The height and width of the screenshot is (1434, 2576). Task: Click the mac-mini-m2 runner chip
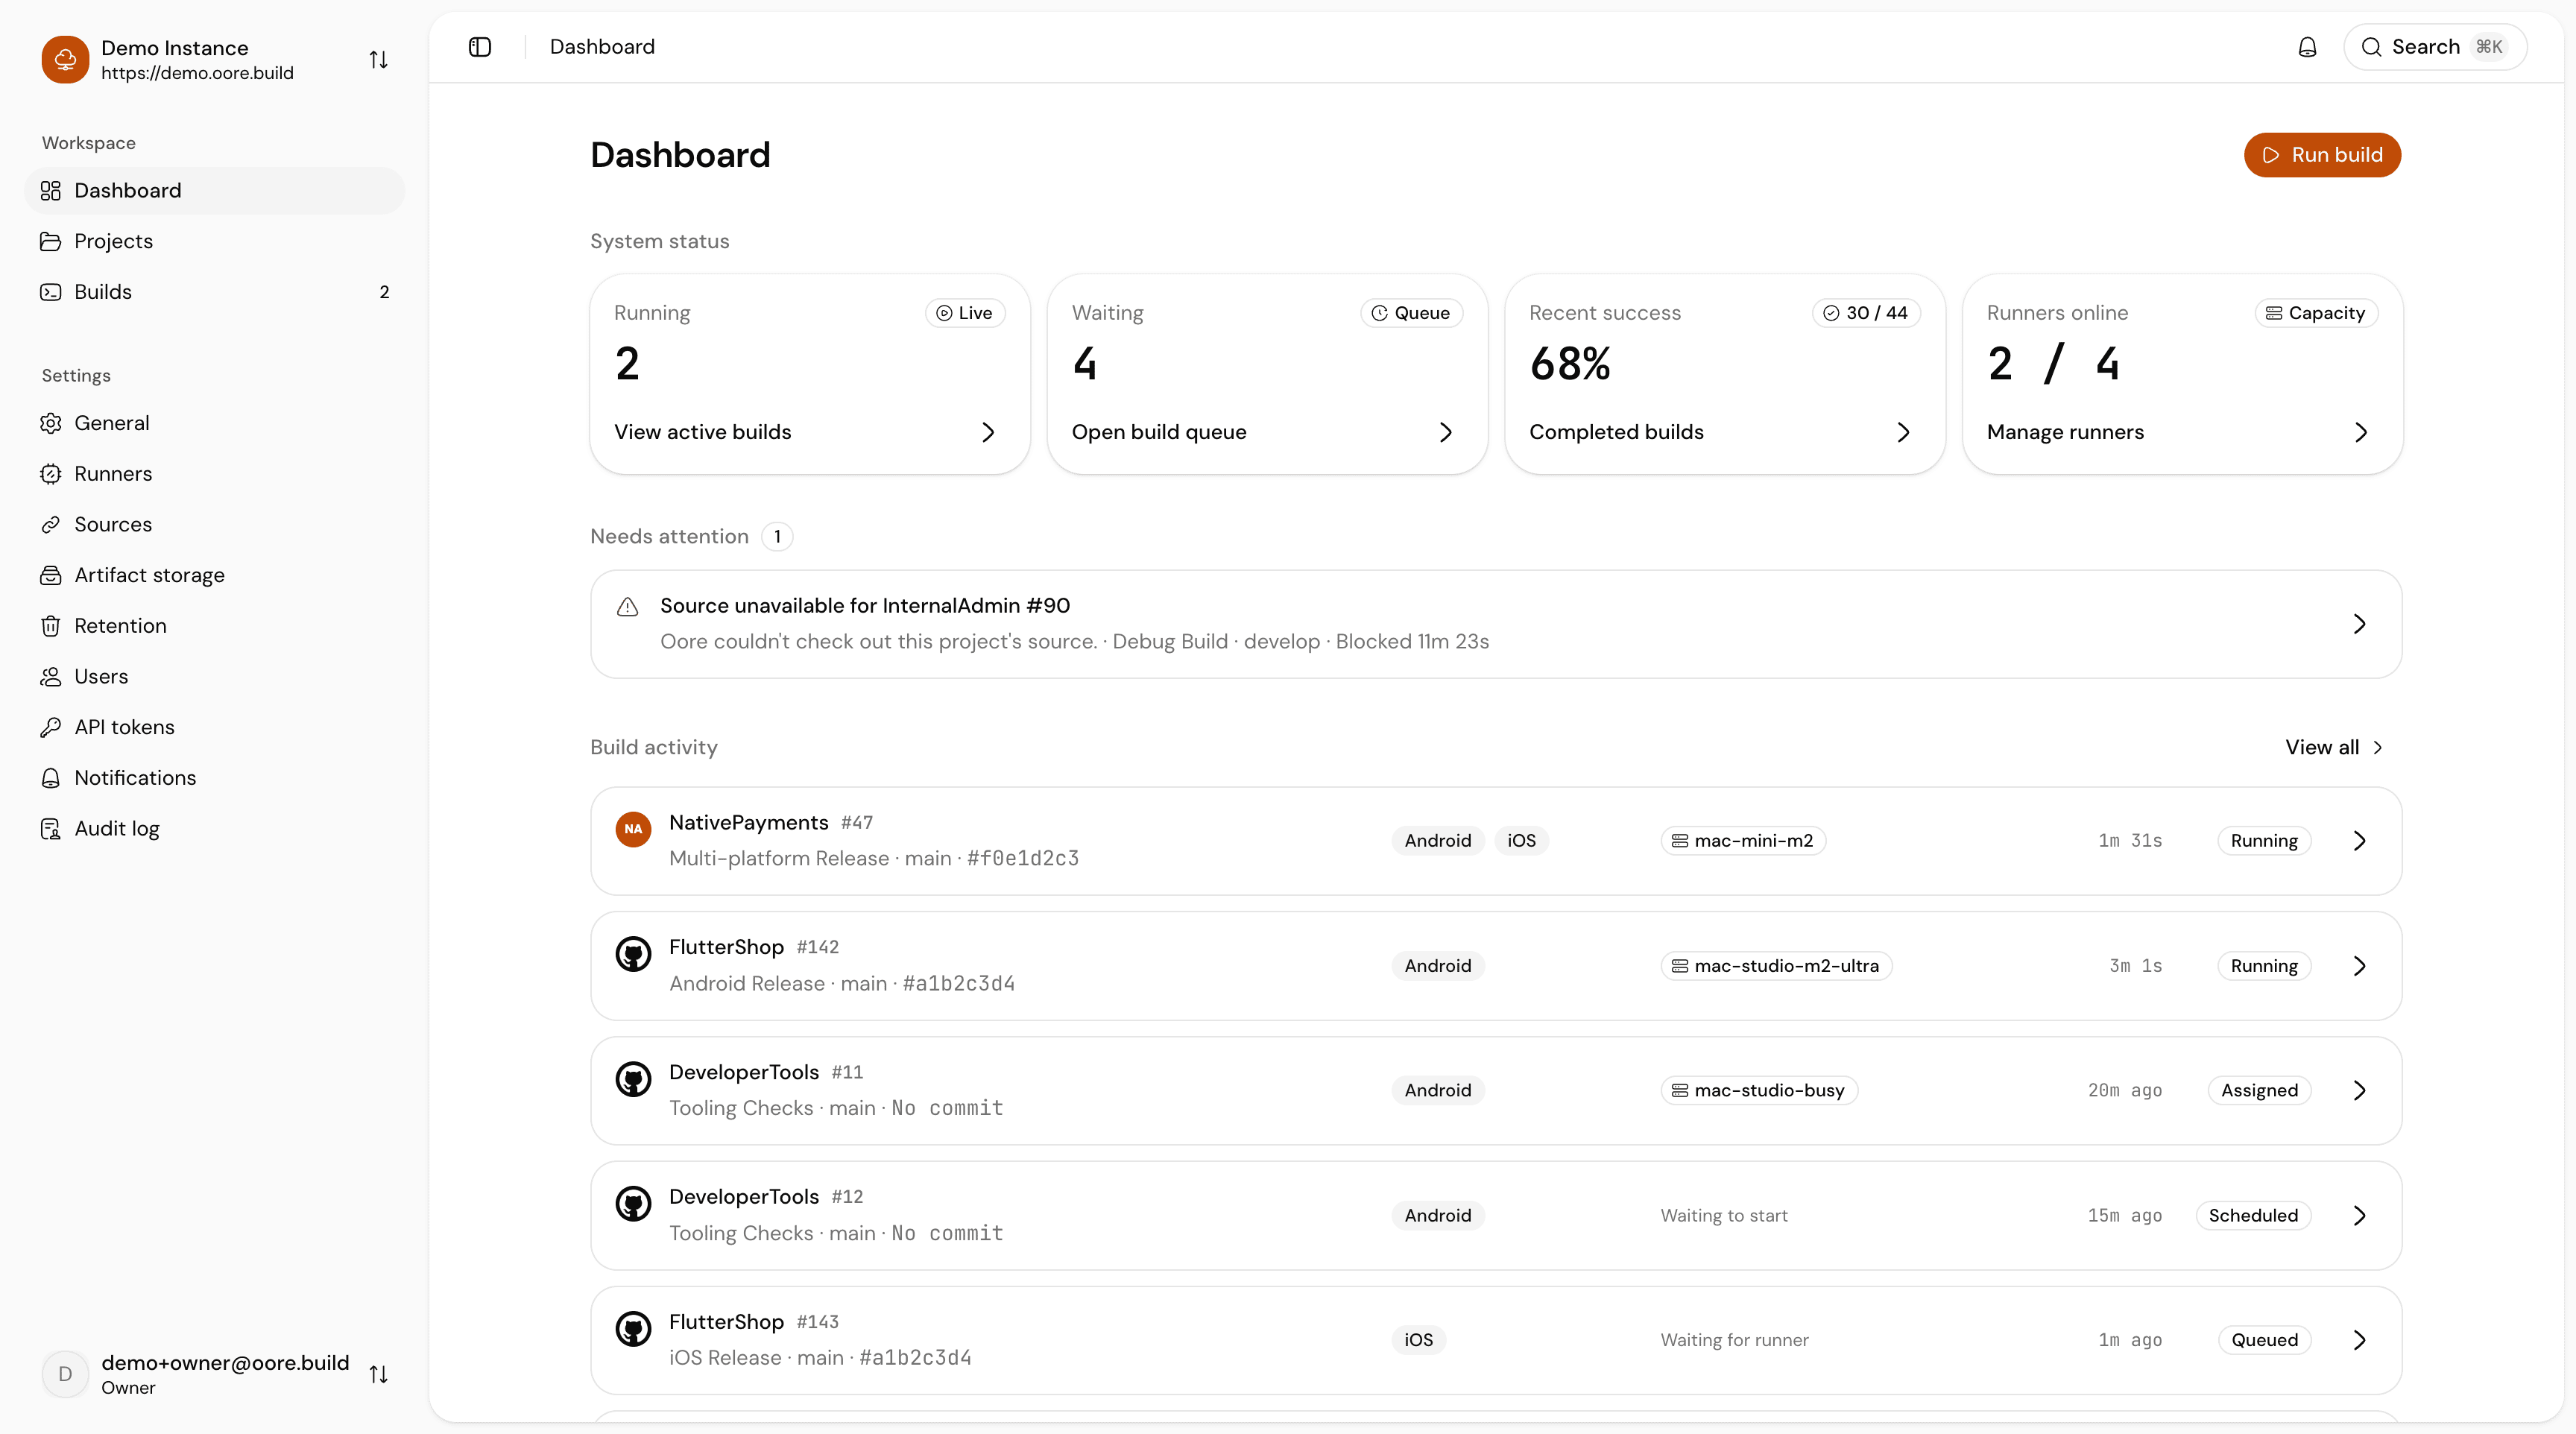[x=1743, y=841]
